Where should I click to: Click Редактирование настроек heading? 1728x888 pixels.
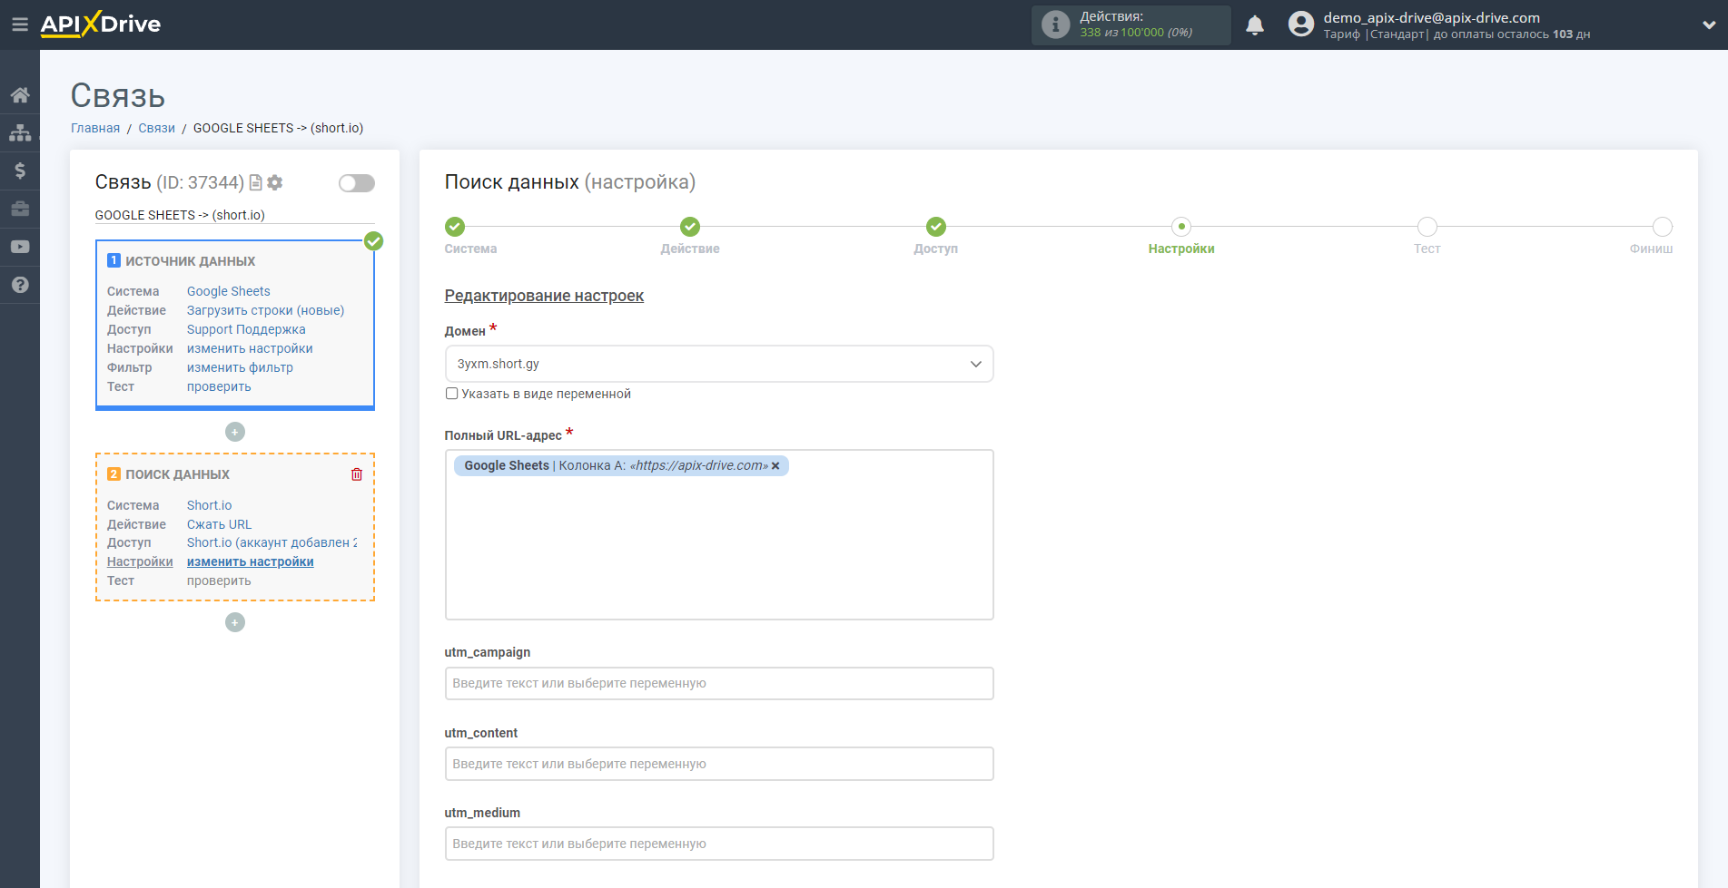coord(544,296)
